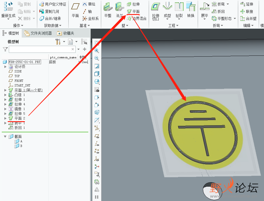Screen dimensions: 264x201
Task: Toggle annotation display eye icon
Action: (x=97, y=174)
